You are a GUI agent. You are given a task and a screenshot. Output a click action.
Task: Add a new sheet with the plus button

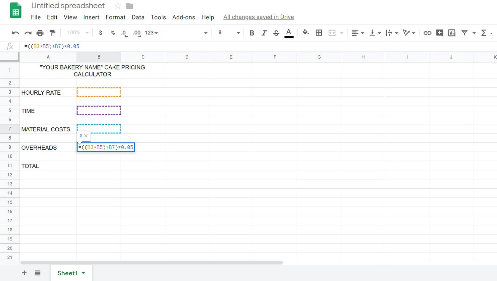pos(24,273)
